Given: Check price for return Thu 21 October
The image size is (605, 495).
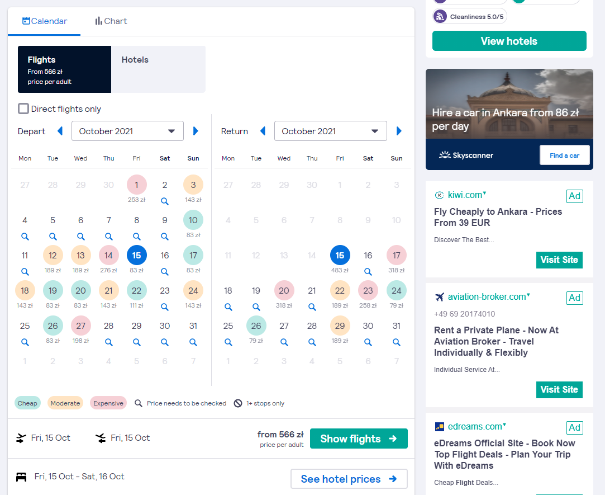Looking at the screenshot, I should click(312, 307).
